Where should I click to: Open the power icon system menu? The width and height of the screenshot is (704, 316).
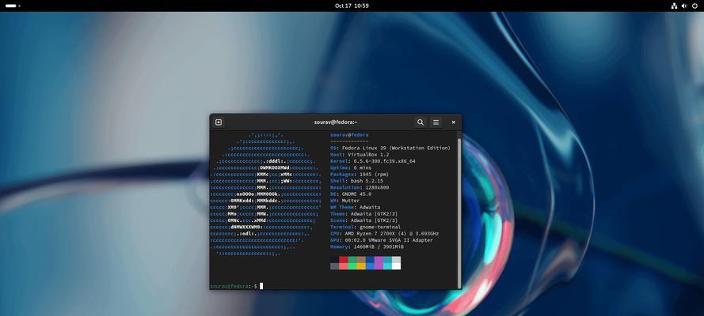pyautogui.click(x=694, y=6)
